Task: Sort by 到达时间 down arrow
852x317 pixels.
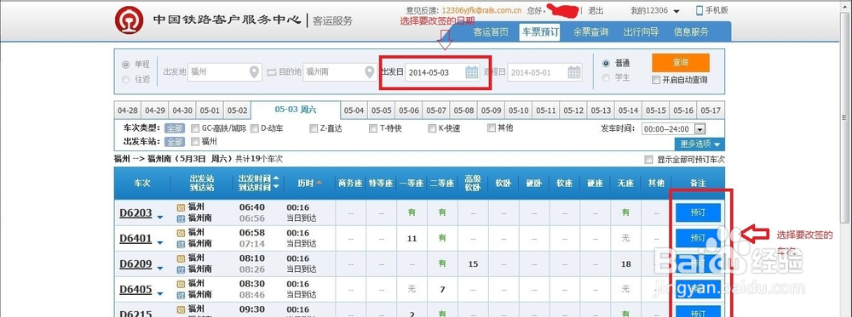Action: [x=277, y=187]
